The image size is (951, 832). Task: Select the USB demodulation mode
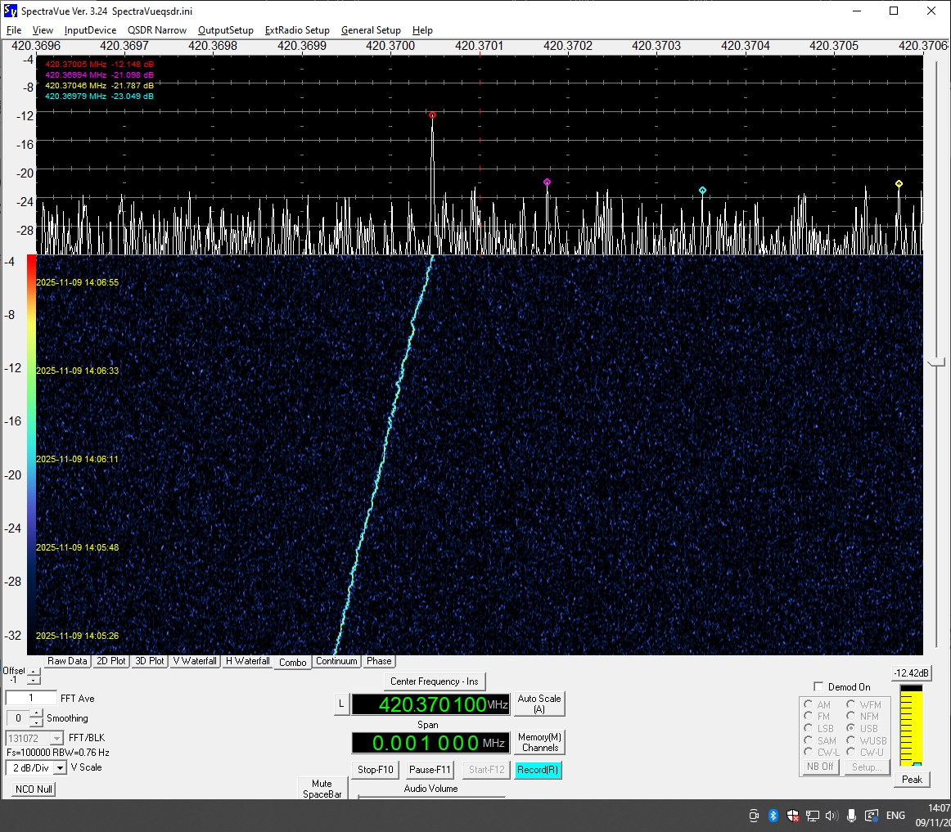(x=851, y=728)
